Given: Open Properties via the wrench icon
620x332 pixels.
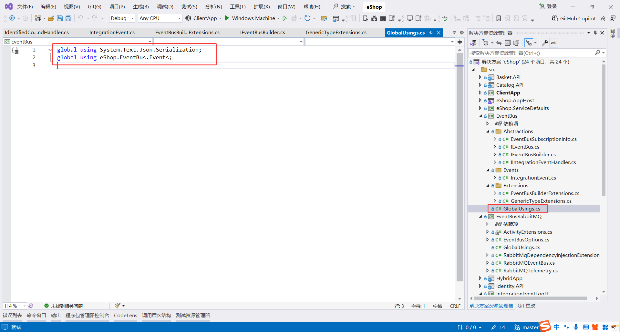Looking at the screenshot, I should tap(545, 43).
